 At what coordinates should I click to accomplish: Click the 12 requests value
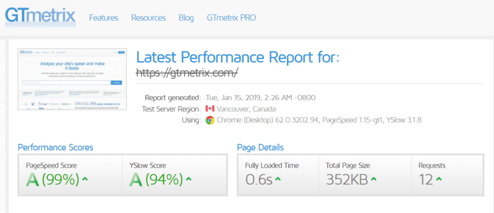click(426, 179)
